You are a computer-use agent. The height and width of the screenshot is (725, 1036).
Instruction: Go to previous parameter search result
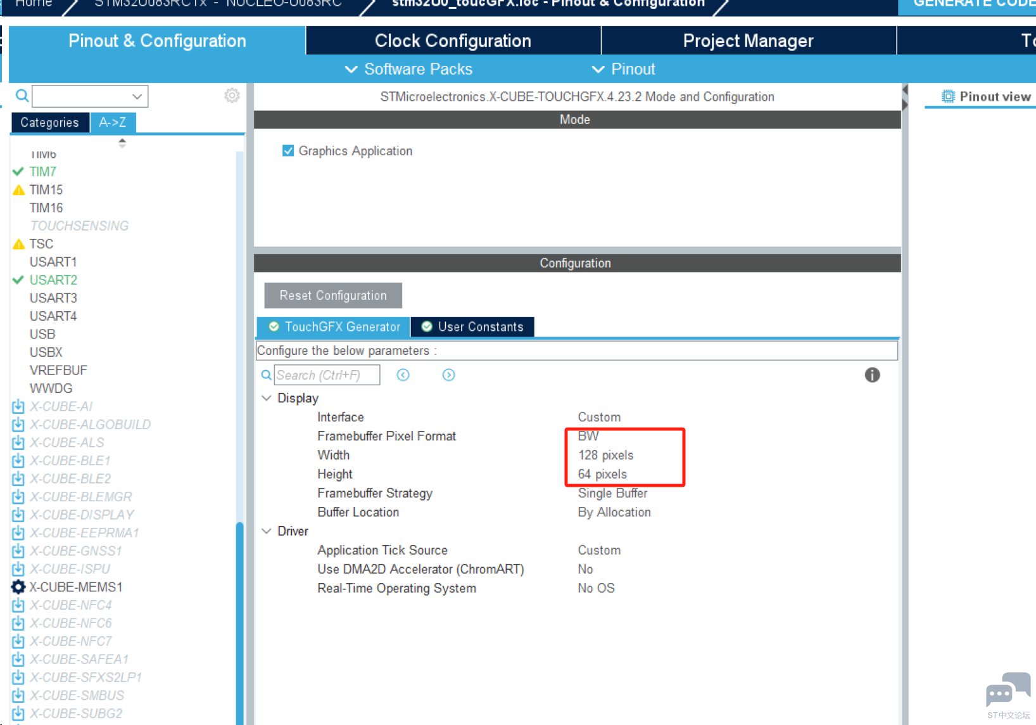tap(403, 375)
